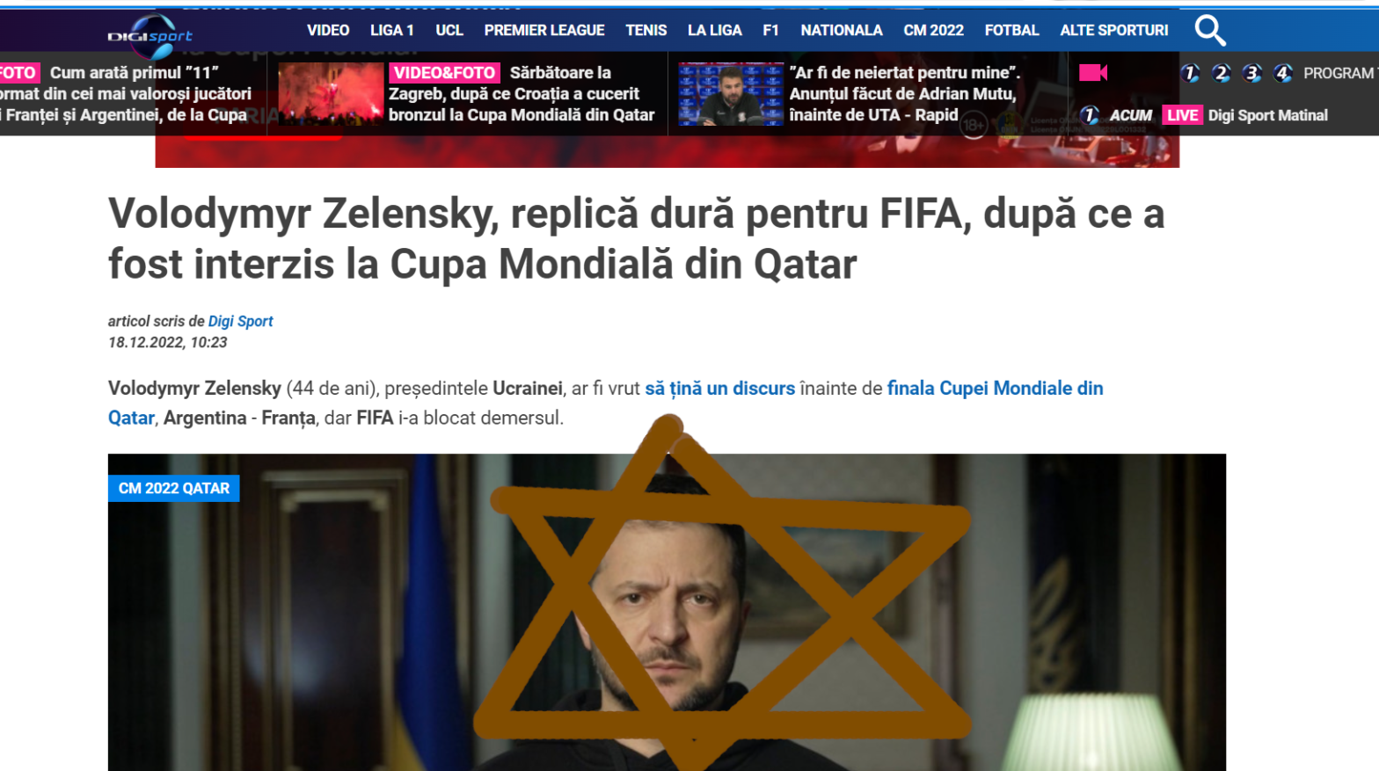
Task: Go to the PREMIER LEAGUE section
Action: pos(544,30)
